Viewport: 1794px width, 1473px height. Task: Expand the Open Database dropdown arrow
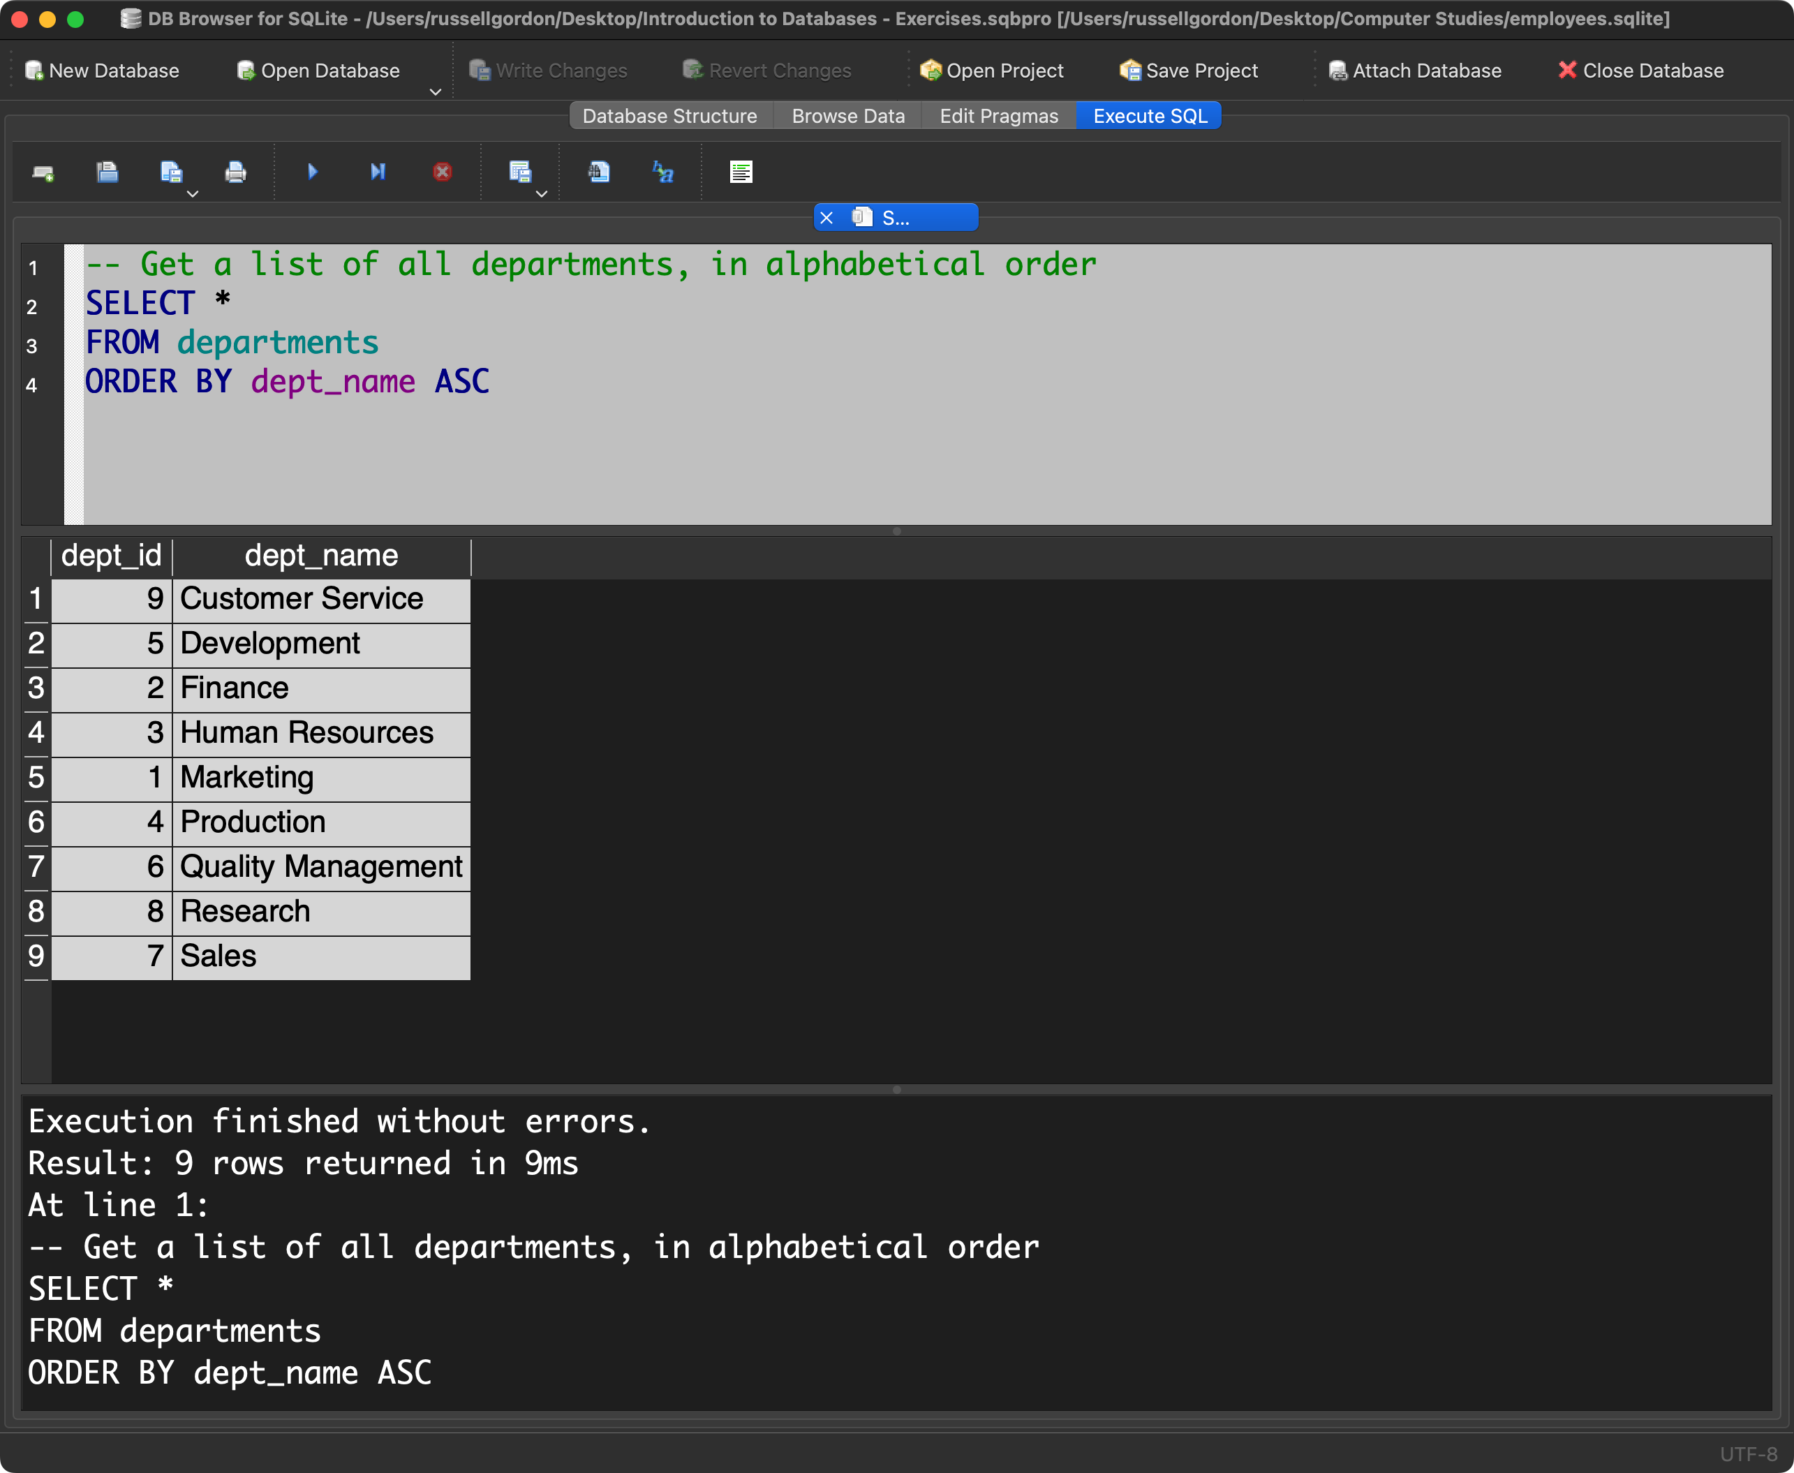pos(435,91)
